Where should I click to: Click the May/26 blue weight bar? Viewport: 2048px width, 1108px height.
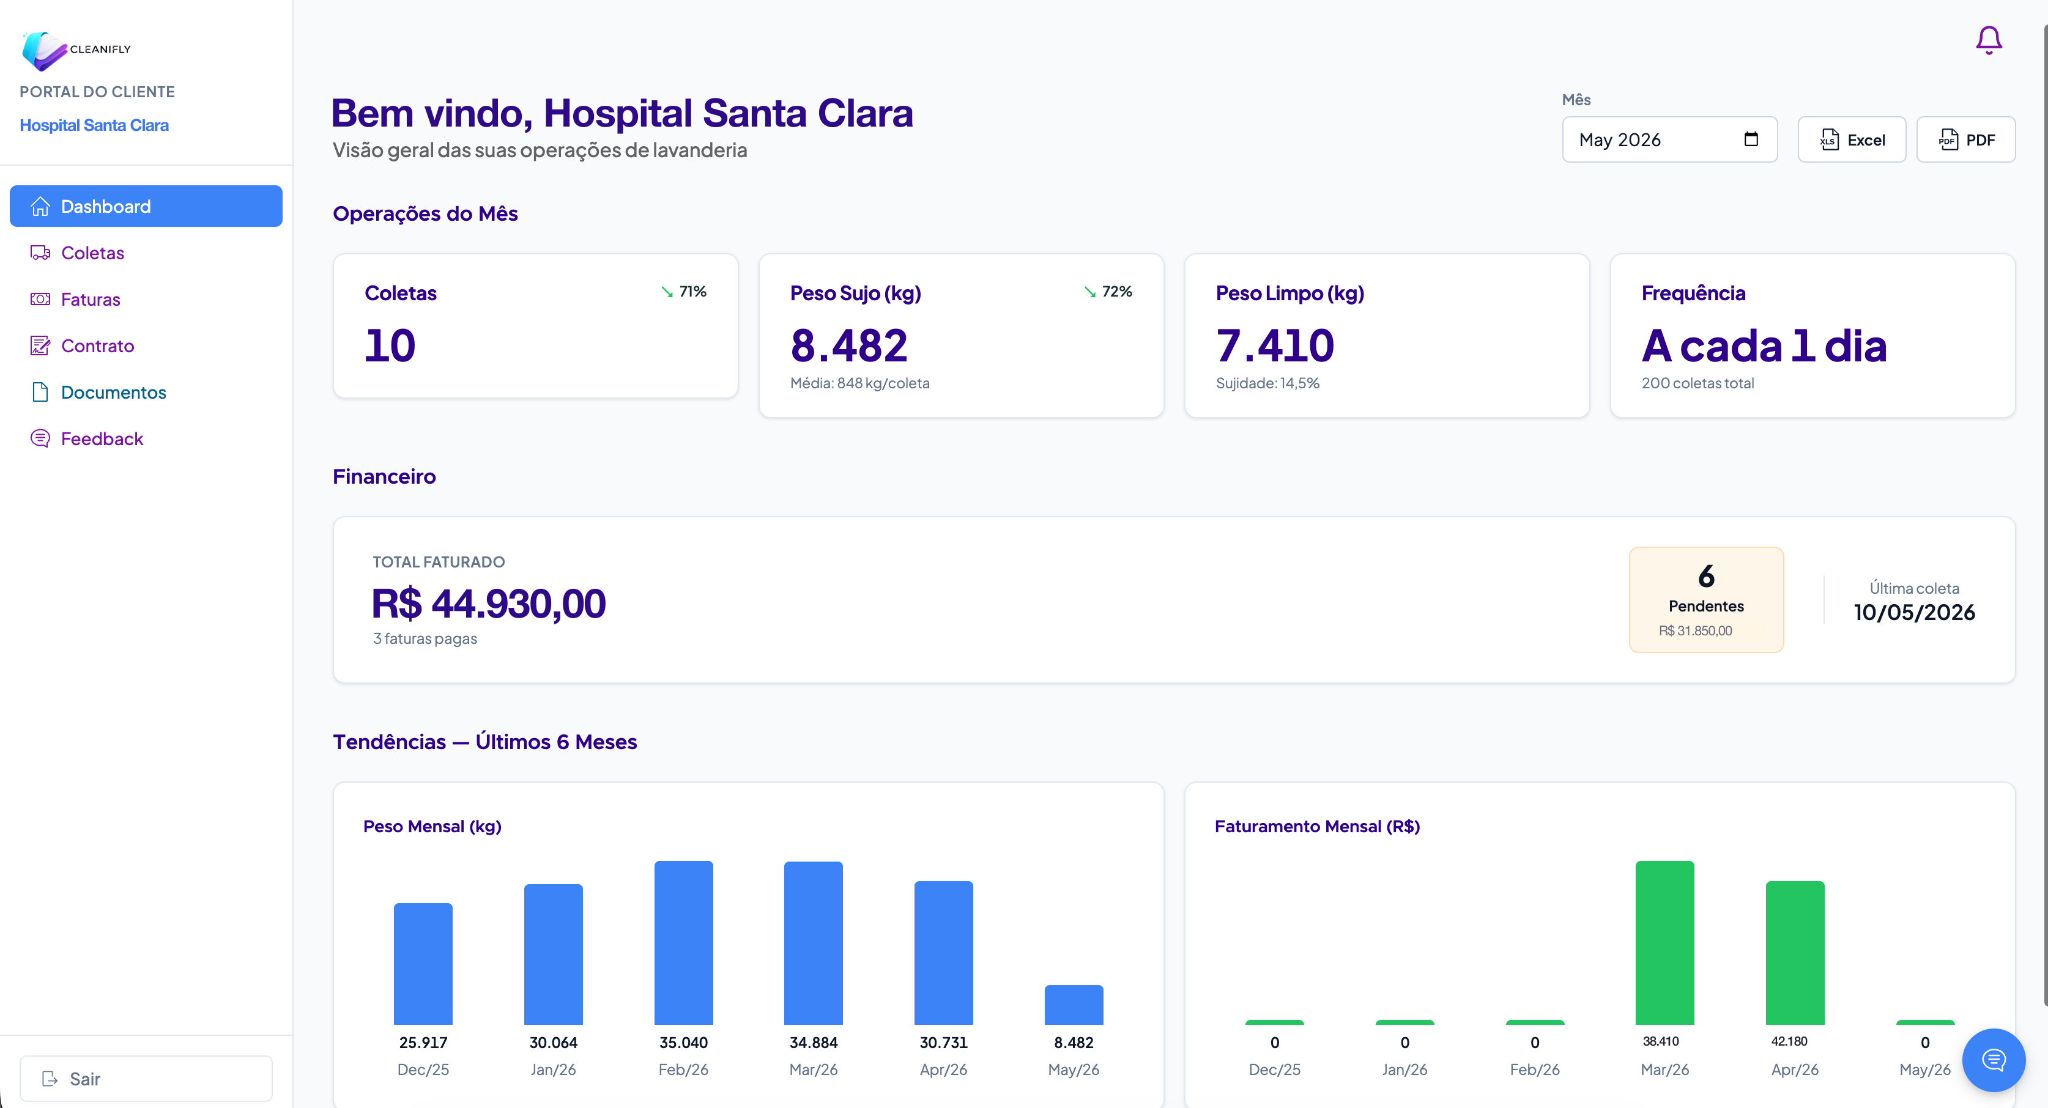pyautogui.click(x=1074, y=1005)
